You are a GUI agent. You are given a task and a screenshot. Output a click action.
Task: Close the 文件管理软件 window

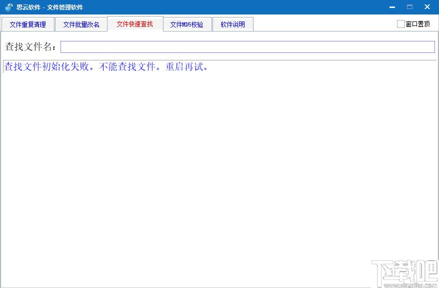click(x=427, y=7)
